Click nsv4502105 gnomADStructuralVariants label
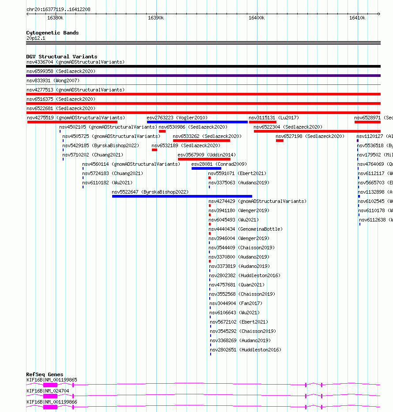Screen dimensions: 393x412 pyautogui.click(x=108, y=127)
